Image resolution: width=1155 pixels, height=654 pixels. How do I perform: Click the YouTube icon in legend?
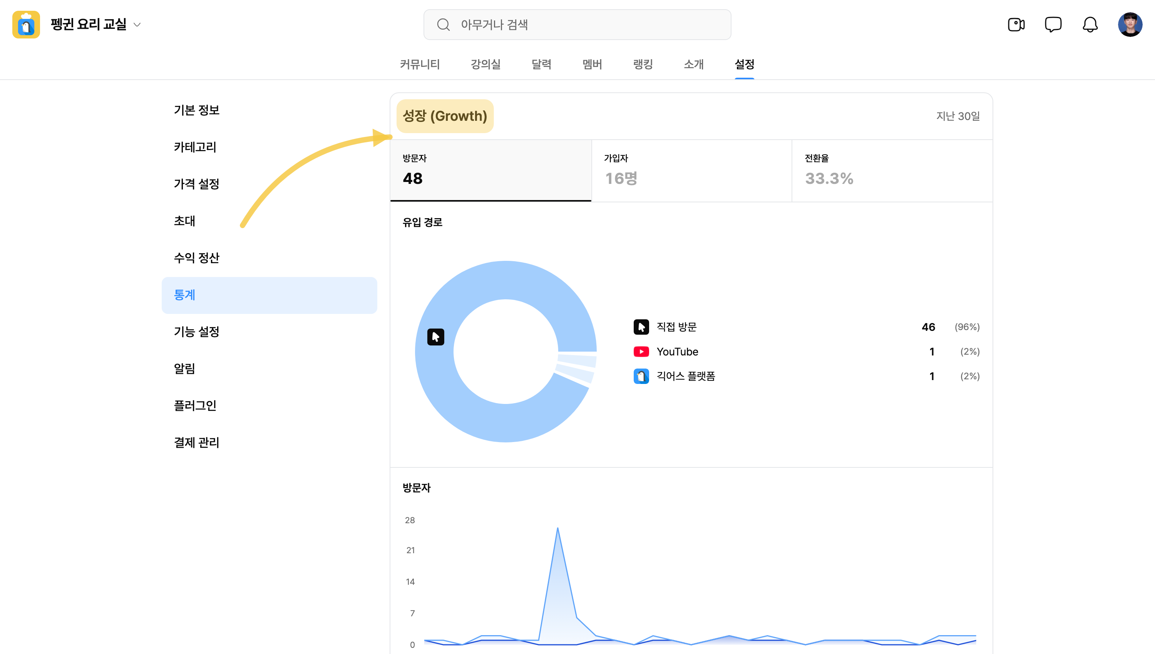coord(641,352)
